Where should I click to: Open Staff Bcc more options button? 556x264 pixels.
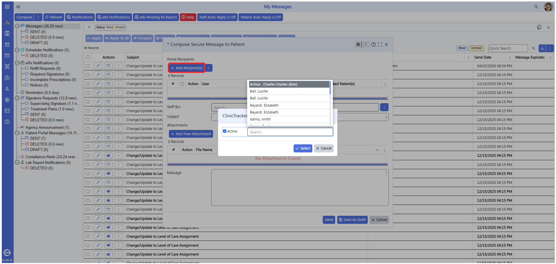coord(384,107)
